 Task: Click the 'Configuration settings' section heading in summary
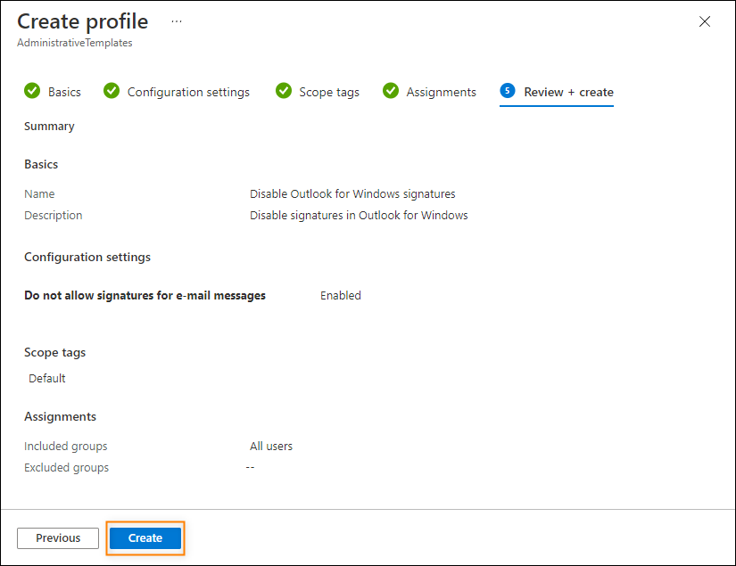(87, 258)
